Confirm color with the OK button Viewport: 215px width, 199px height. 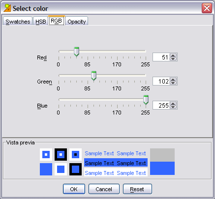[74, 189]
